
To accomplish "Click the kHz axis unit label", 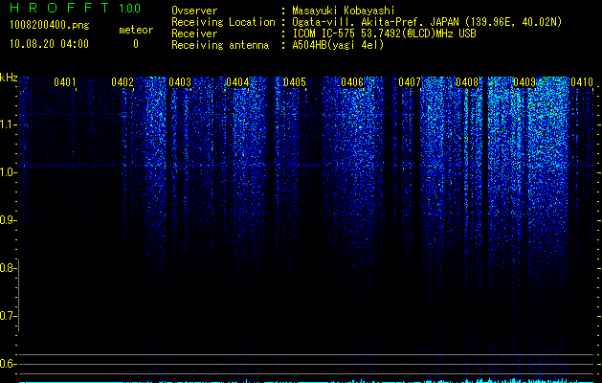I will pos(9,78).
